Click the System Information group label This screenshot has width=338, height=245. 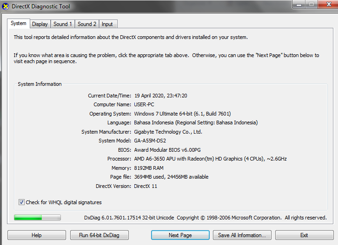click(x=40, y=84)
